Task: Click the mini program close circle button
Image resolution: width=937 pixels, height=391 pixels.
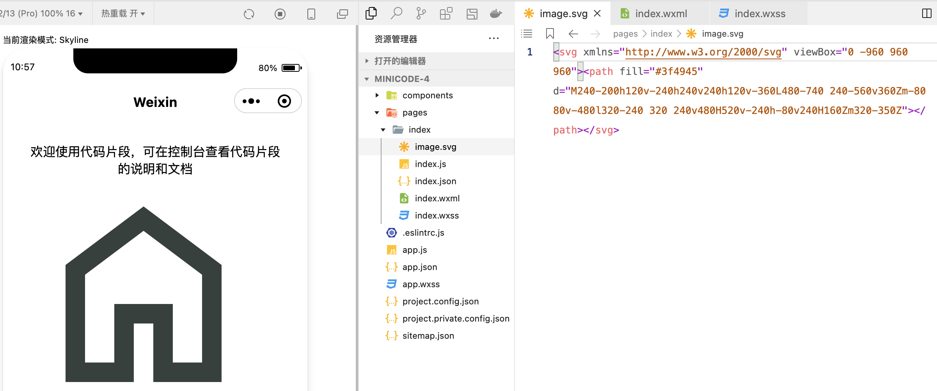Action: coord(284,101)
